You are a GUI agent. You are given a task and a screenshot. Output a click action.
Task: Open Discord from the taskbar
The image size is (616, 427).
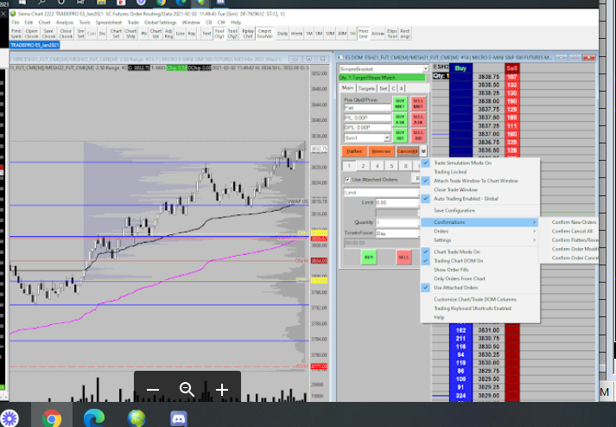tap(179, 419)
